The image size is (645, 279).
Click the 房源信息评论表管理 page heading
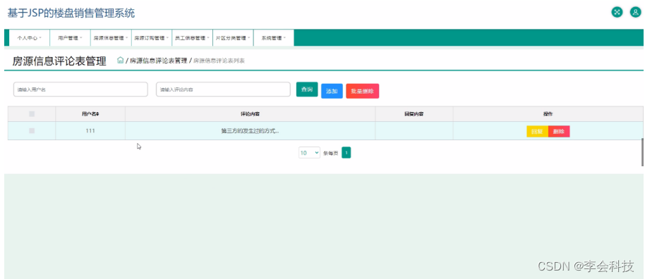[x=59, y=61]
